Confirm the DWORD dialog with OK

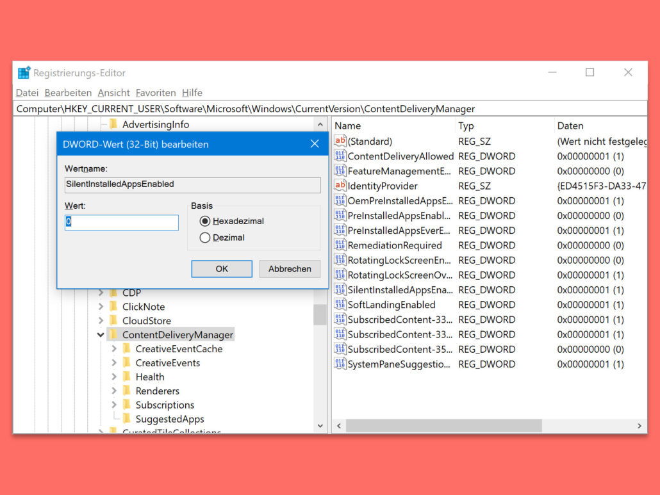(222, 269)
